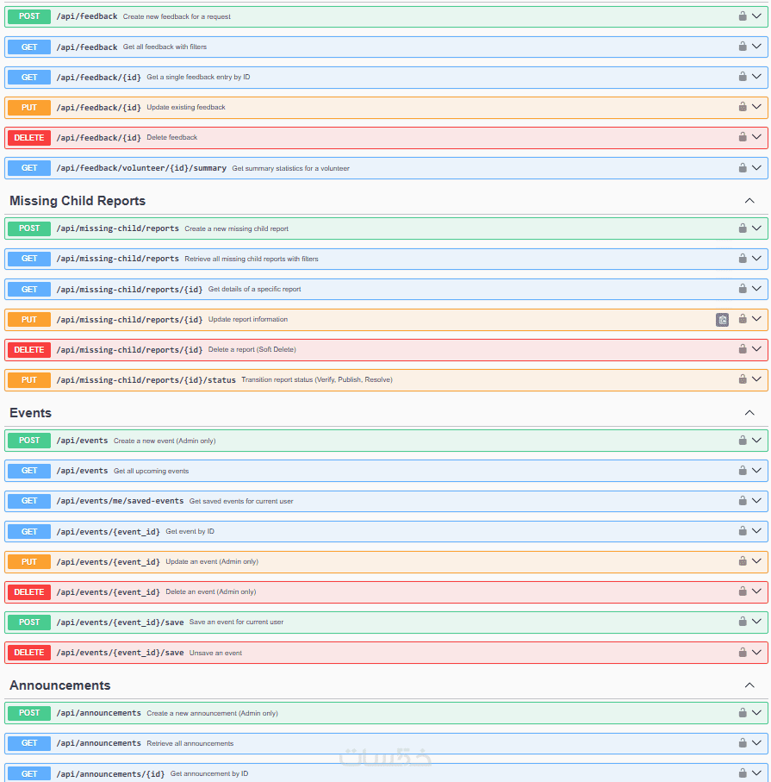Click lock on Create a new announcement row
This screenshot has height=782, width=771.
(x=742, y=713)
